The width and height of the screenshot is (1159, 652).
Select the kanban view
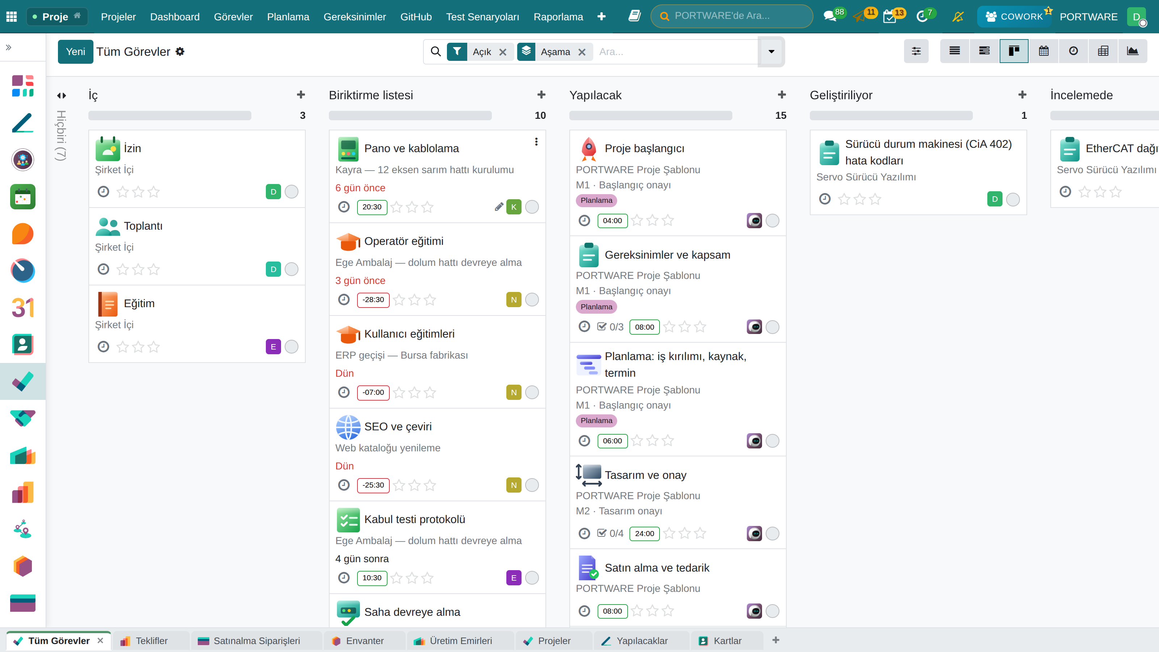[1014, 51]
